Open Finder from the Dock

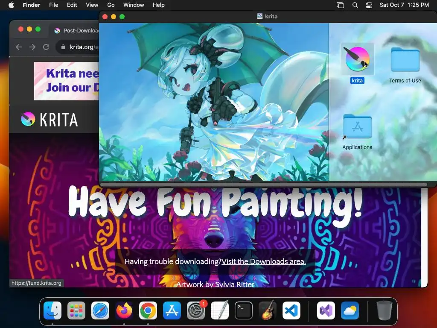(x=52, y=310)
